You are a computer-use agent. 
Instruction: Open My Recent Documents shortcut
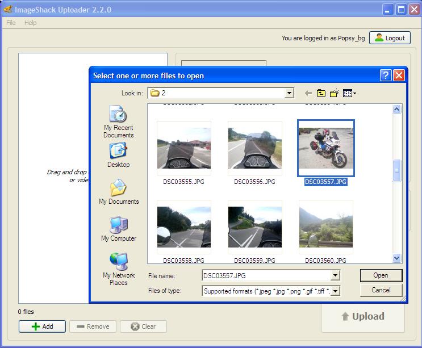click(x=118, y=121)
